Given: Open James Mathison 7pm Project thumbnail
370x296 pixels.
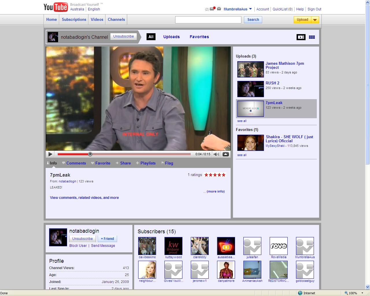Looking at the screenshot, I should click(251, 69).
